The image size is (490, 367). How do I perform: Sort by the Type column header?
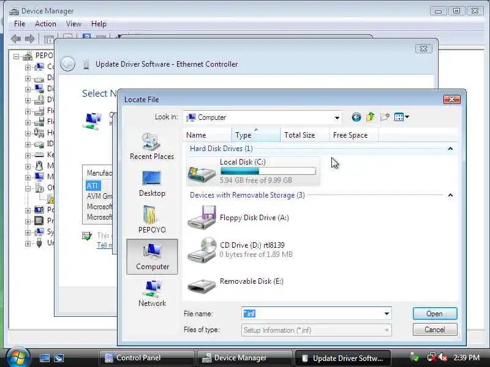coord(256,135)
